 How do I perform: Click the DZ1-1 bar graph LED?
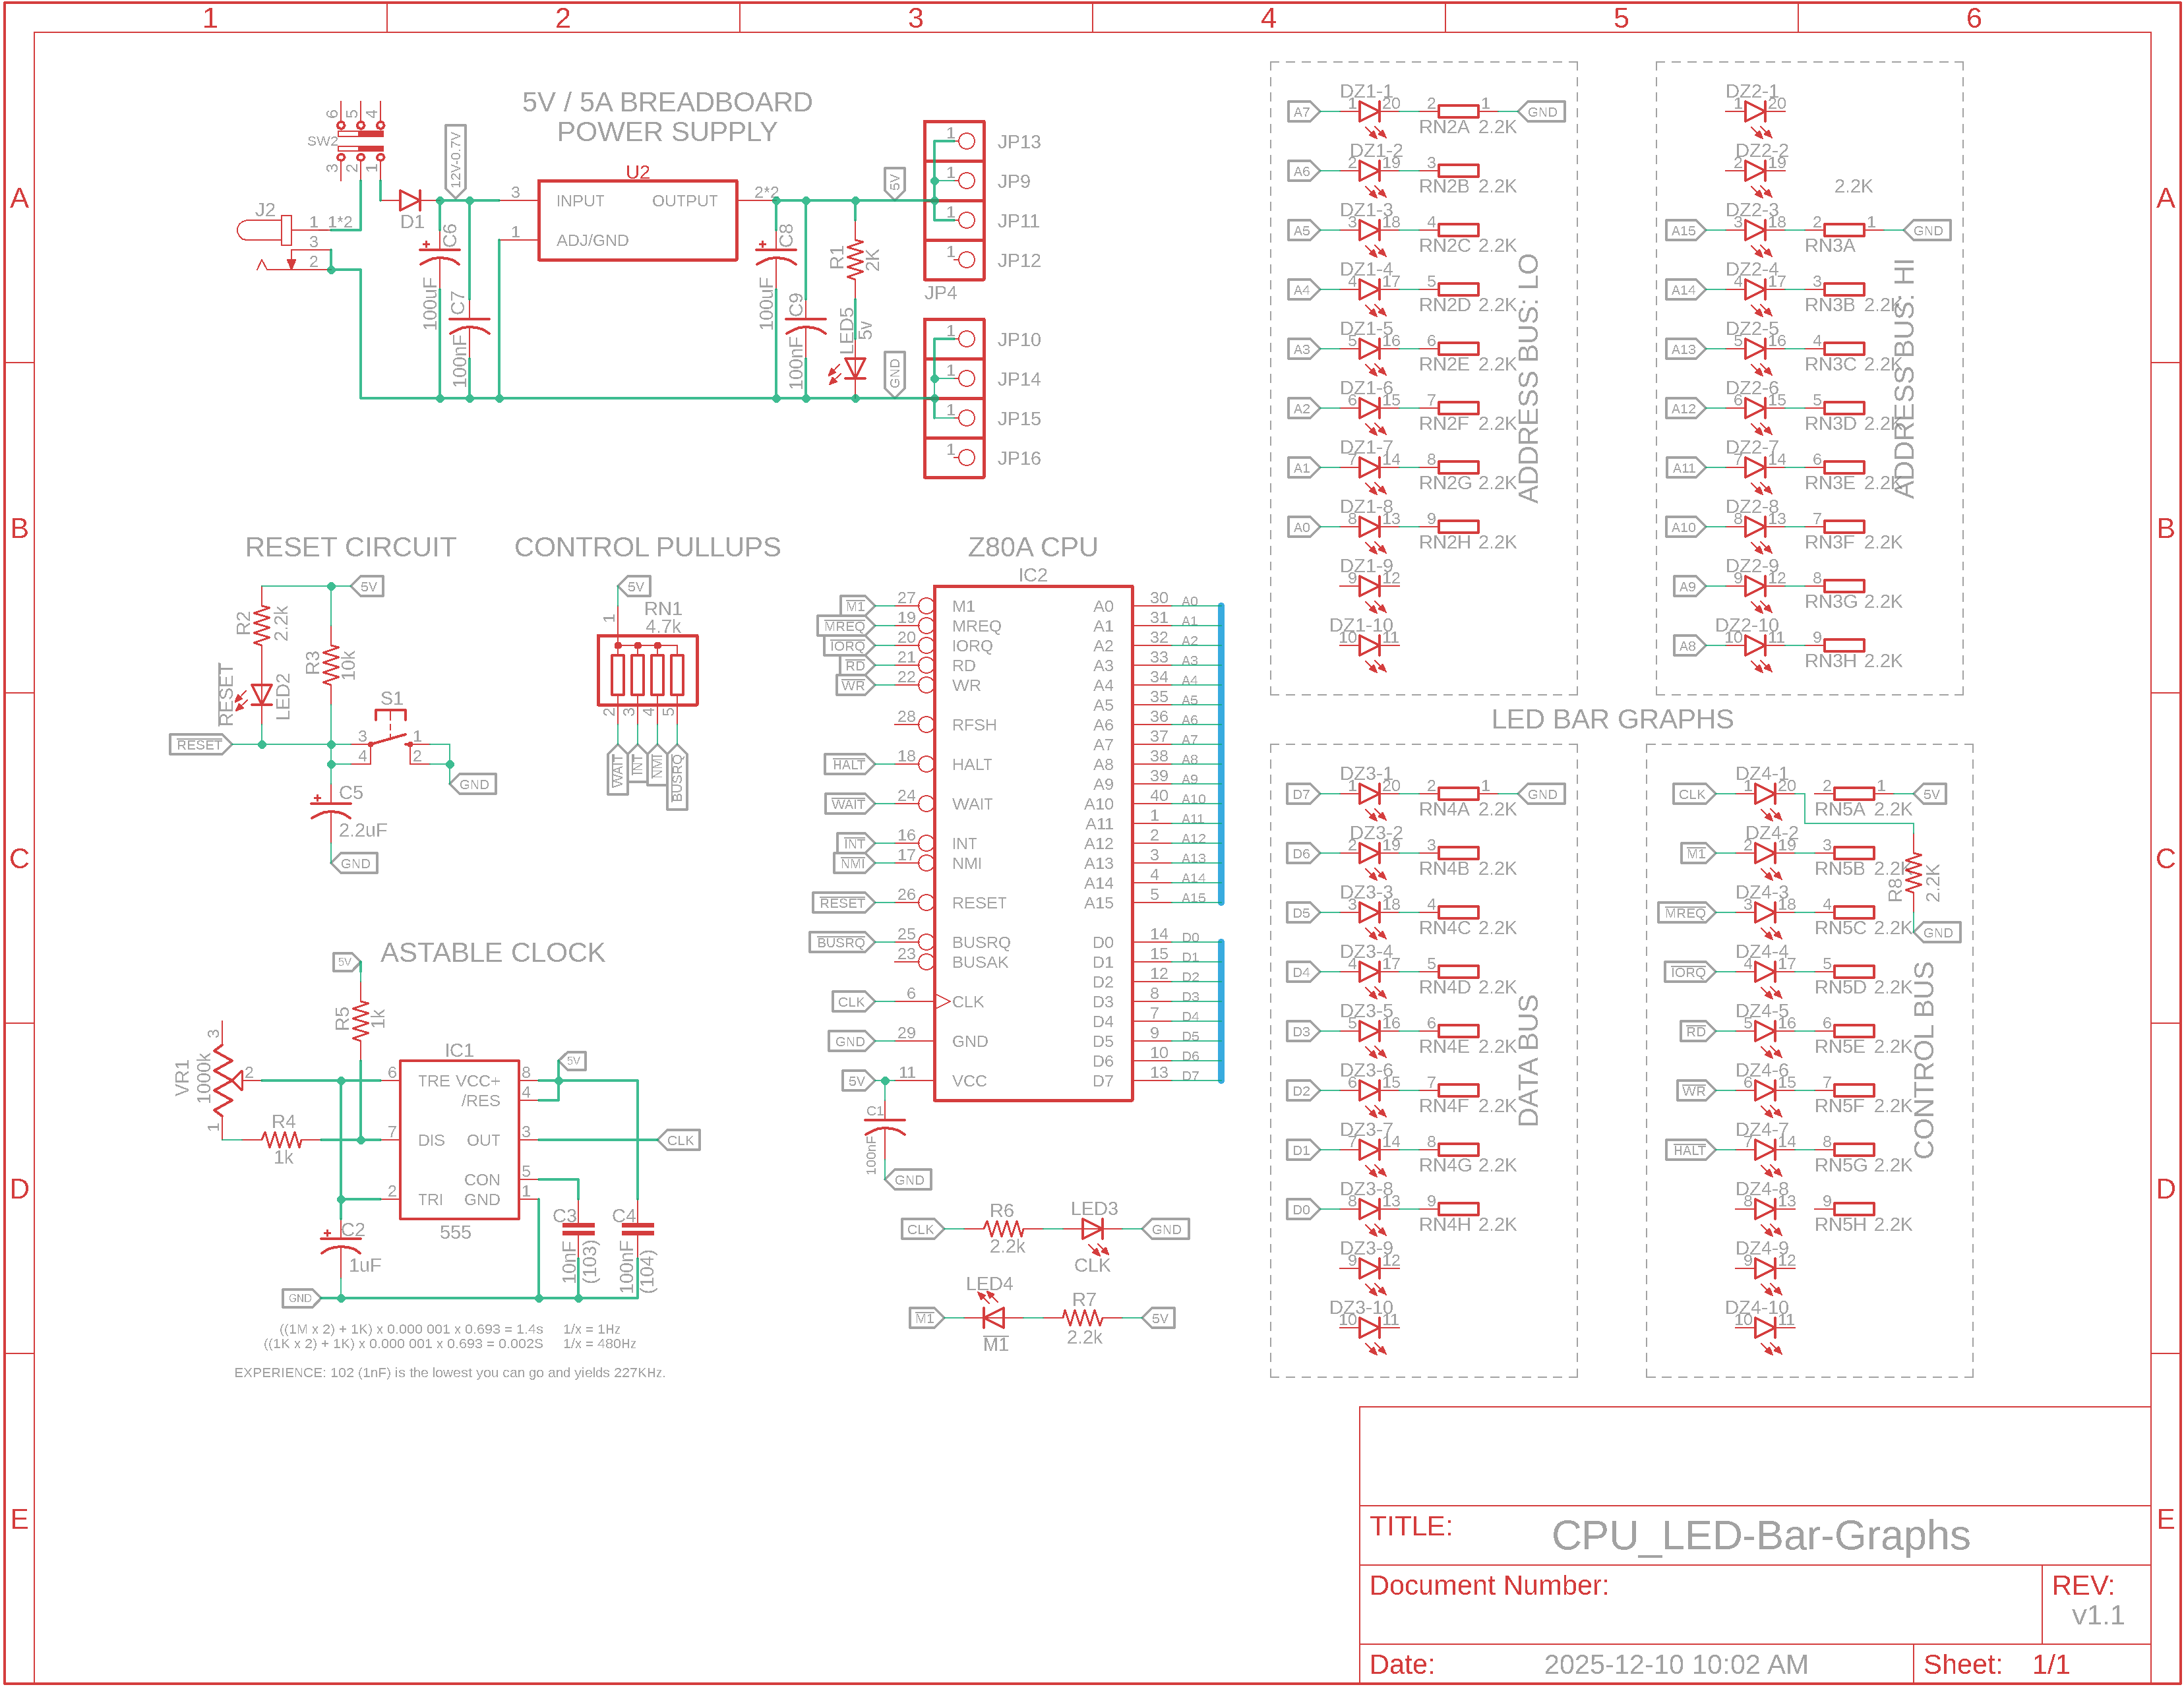pos(1369,112)
